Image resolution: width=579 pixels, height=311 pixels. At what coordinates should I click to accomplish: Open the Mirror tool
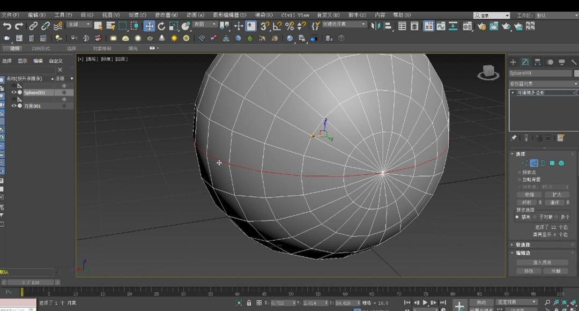(375, 26)
